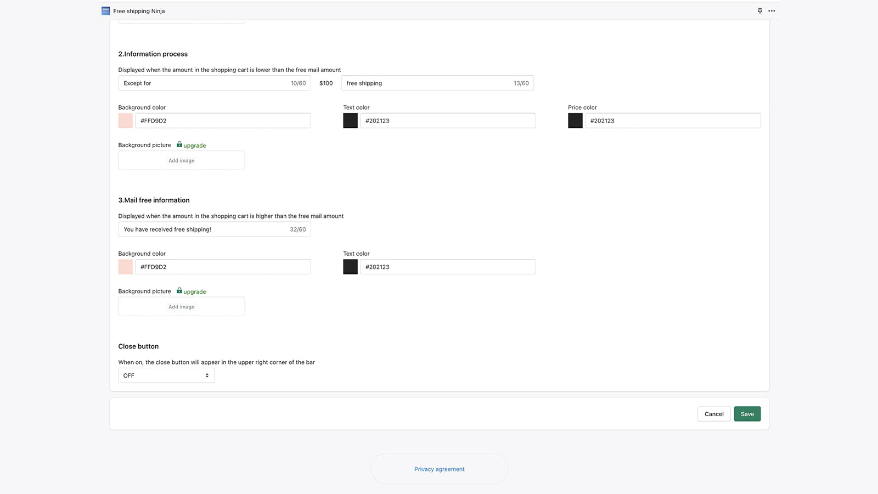Click Add image under Mail free information
Screen dimensions: 878x494
click(x=182, y=307)
